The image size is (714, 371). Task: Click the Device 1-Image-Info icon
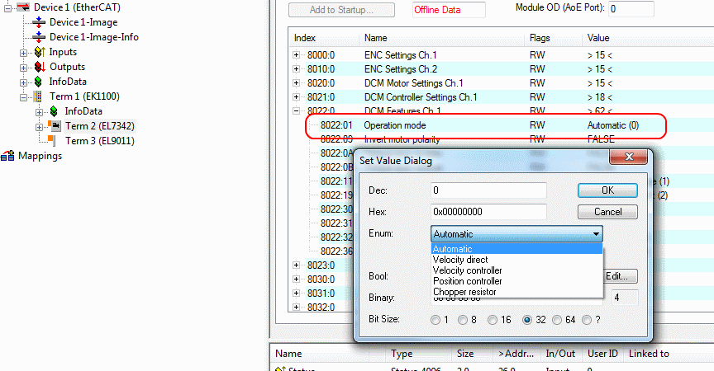click(39, 37)
